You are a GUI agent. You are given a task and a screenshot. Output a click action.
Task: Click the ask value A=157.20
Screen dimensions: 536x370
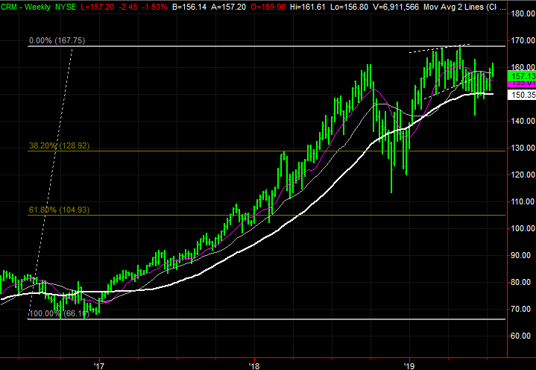tap(228, 7)
